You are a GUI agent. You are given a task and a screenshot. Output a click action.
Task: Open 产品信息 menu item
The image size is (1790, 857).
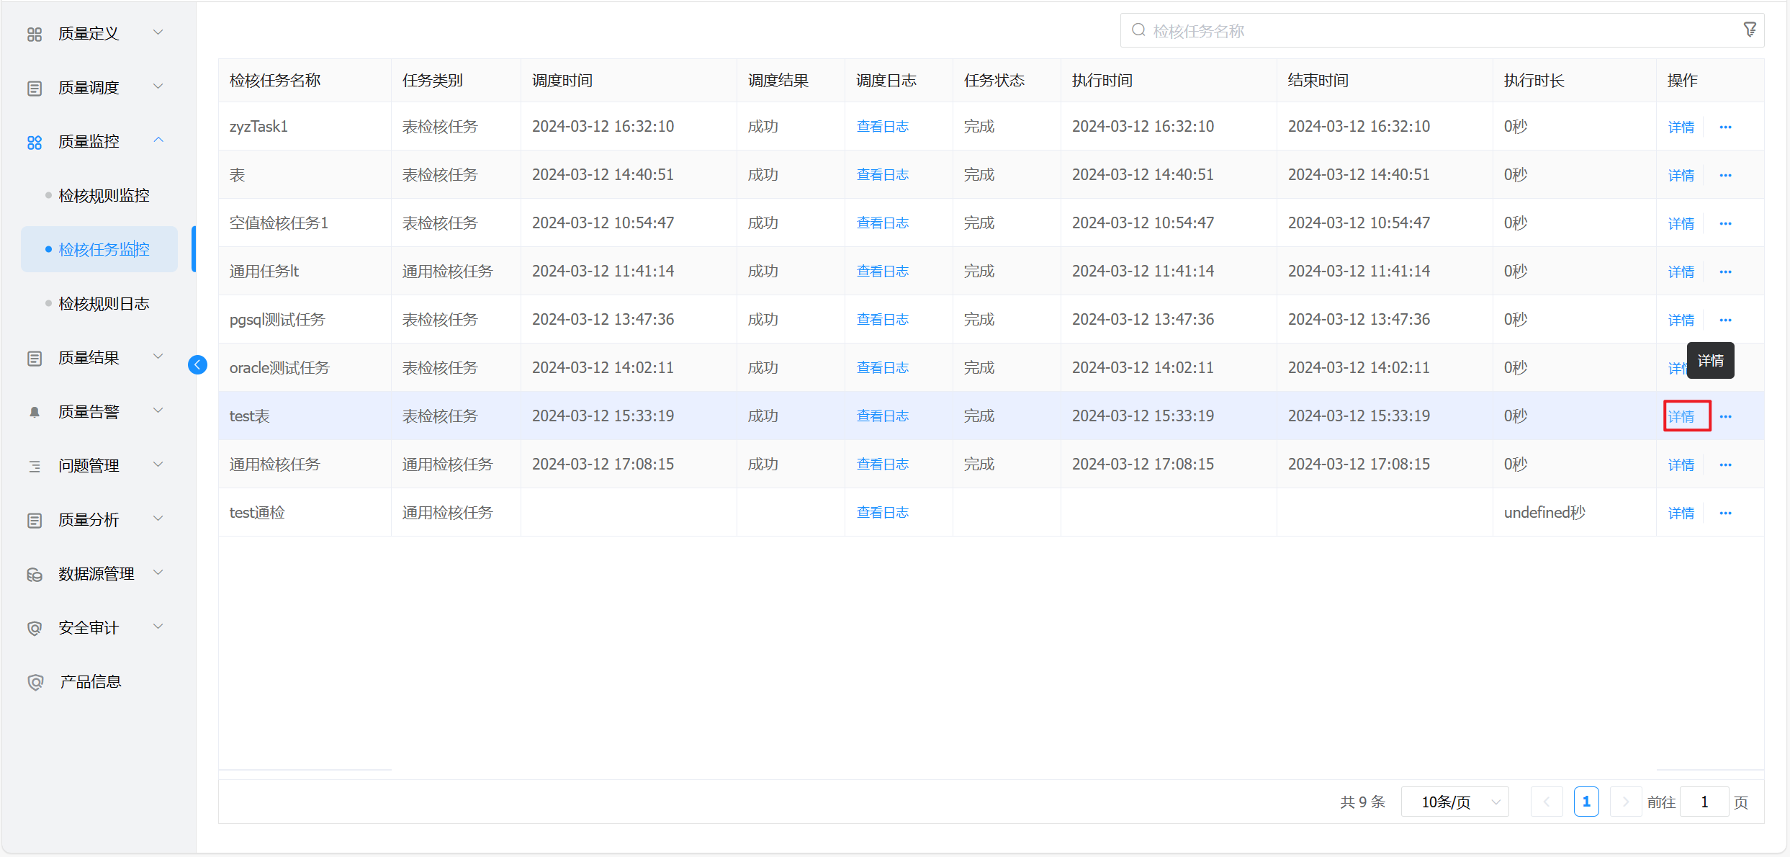(x=90, y=681)
